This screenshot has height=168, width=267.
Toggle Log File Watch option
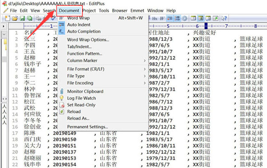103,98
